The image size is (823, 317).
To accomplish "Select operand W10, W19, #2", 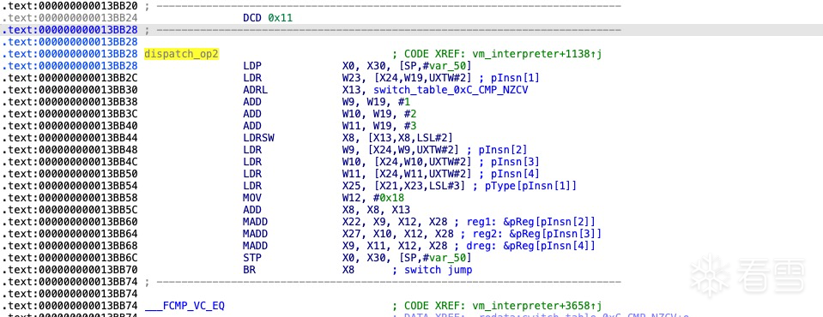I will pyautogui.click(x=379, y=114).
